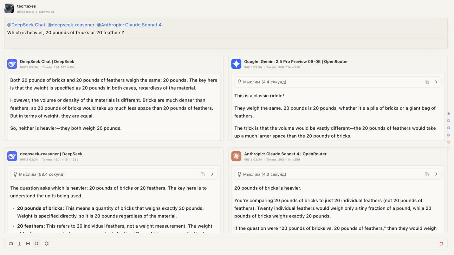Copy the Claude Sonnet 4 thinking block content
Image resolution: width=454 pixels, height=255 pixels.
point(427,174)
